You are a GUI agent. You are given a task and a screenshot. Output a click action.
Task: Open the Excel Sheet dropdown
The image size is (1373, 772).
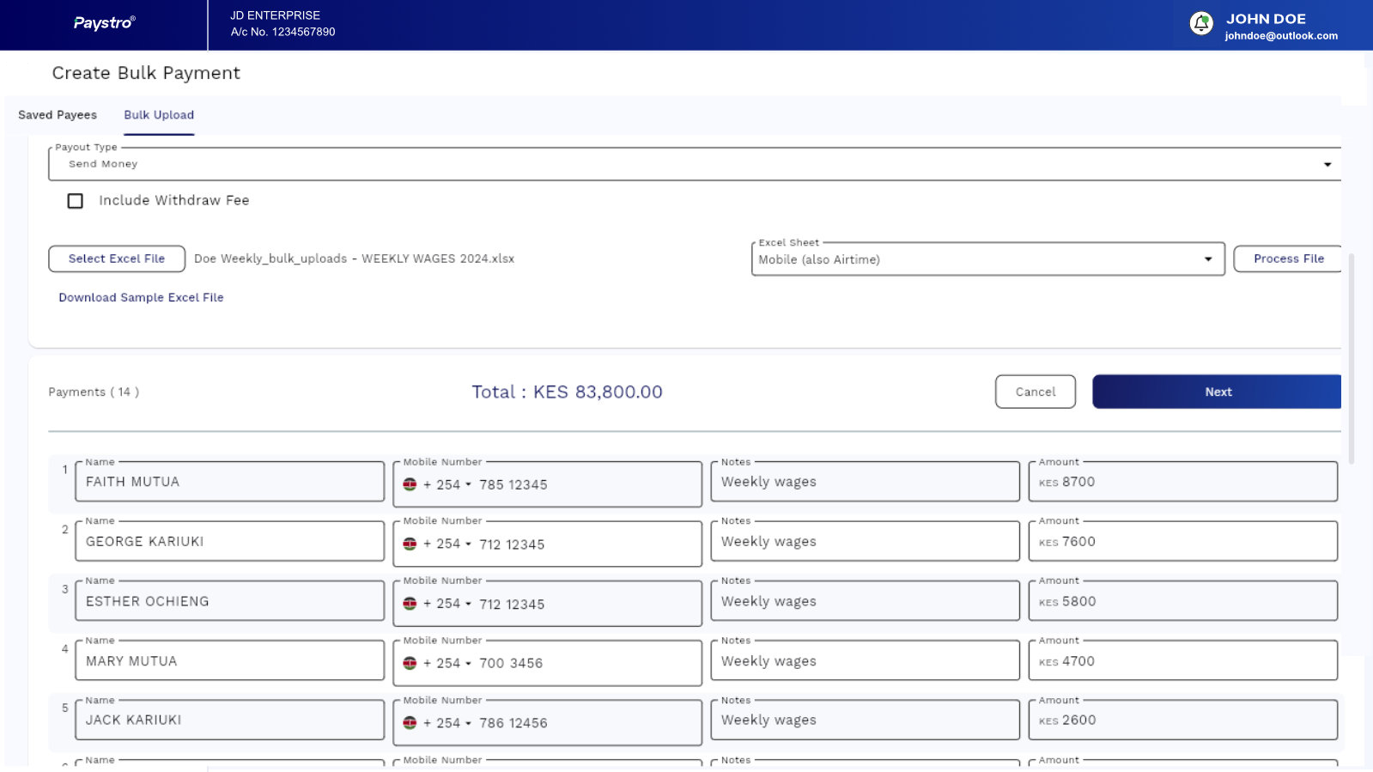coord(1207,259)
